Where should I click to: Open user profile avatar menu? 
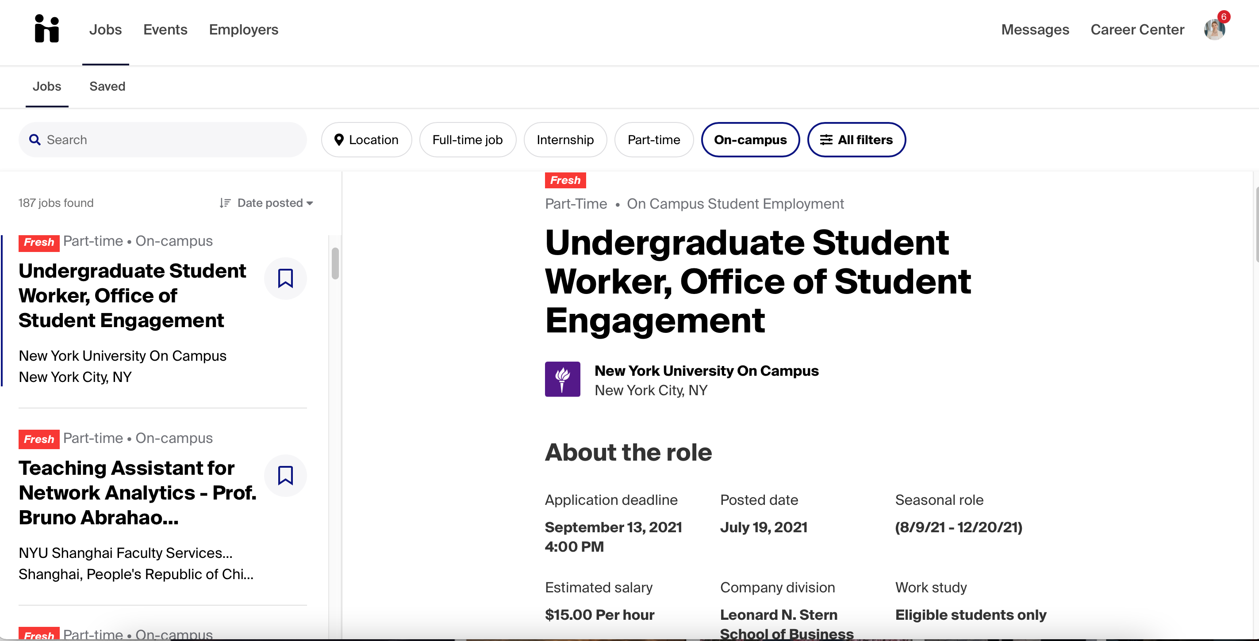click(1214, 29)
